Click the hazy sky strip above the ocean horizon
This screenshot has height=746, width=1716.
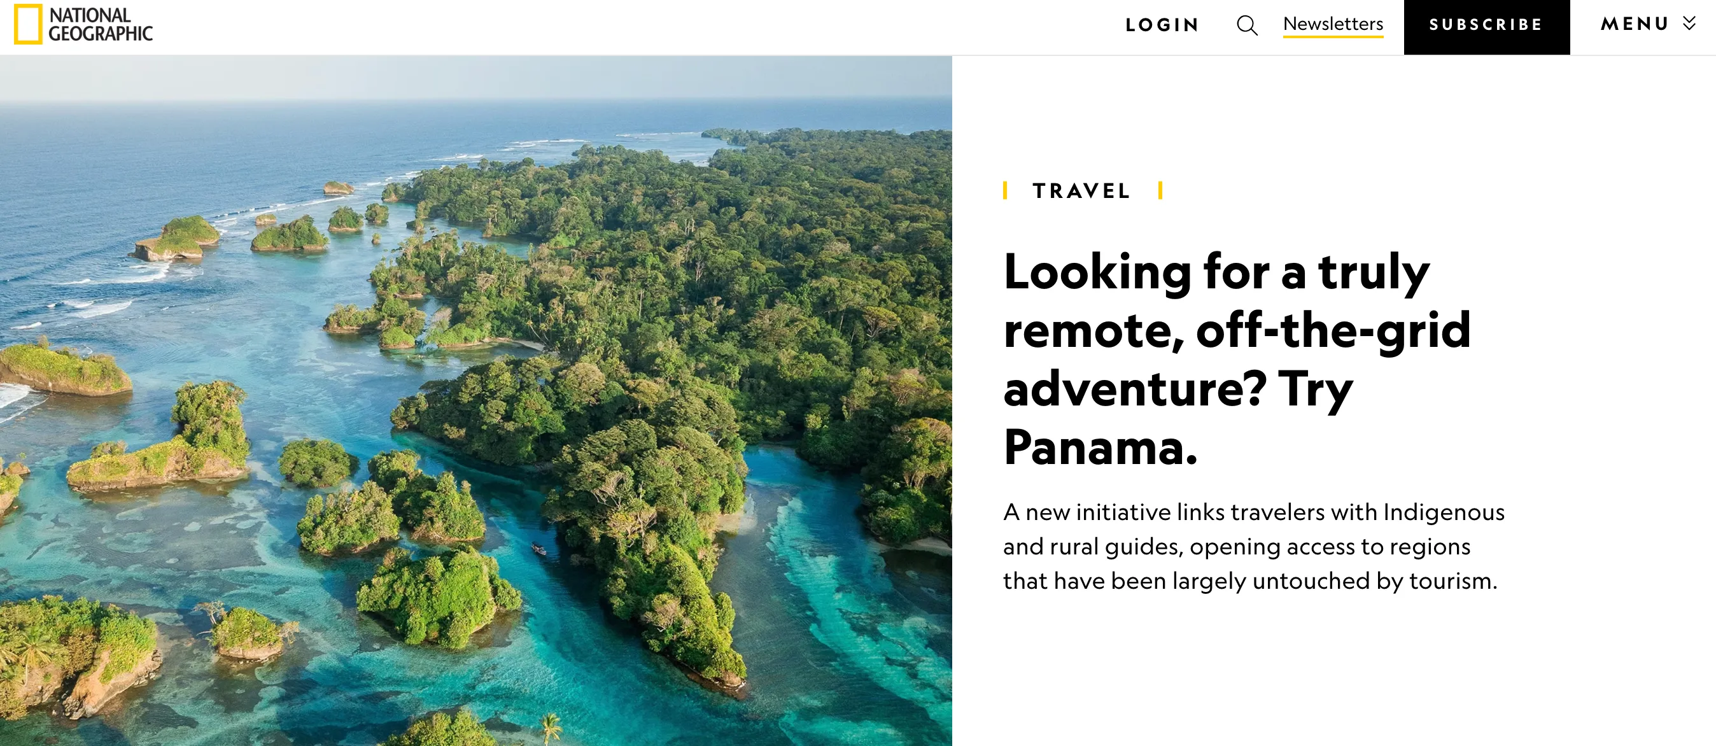click(x=475, y=76)
